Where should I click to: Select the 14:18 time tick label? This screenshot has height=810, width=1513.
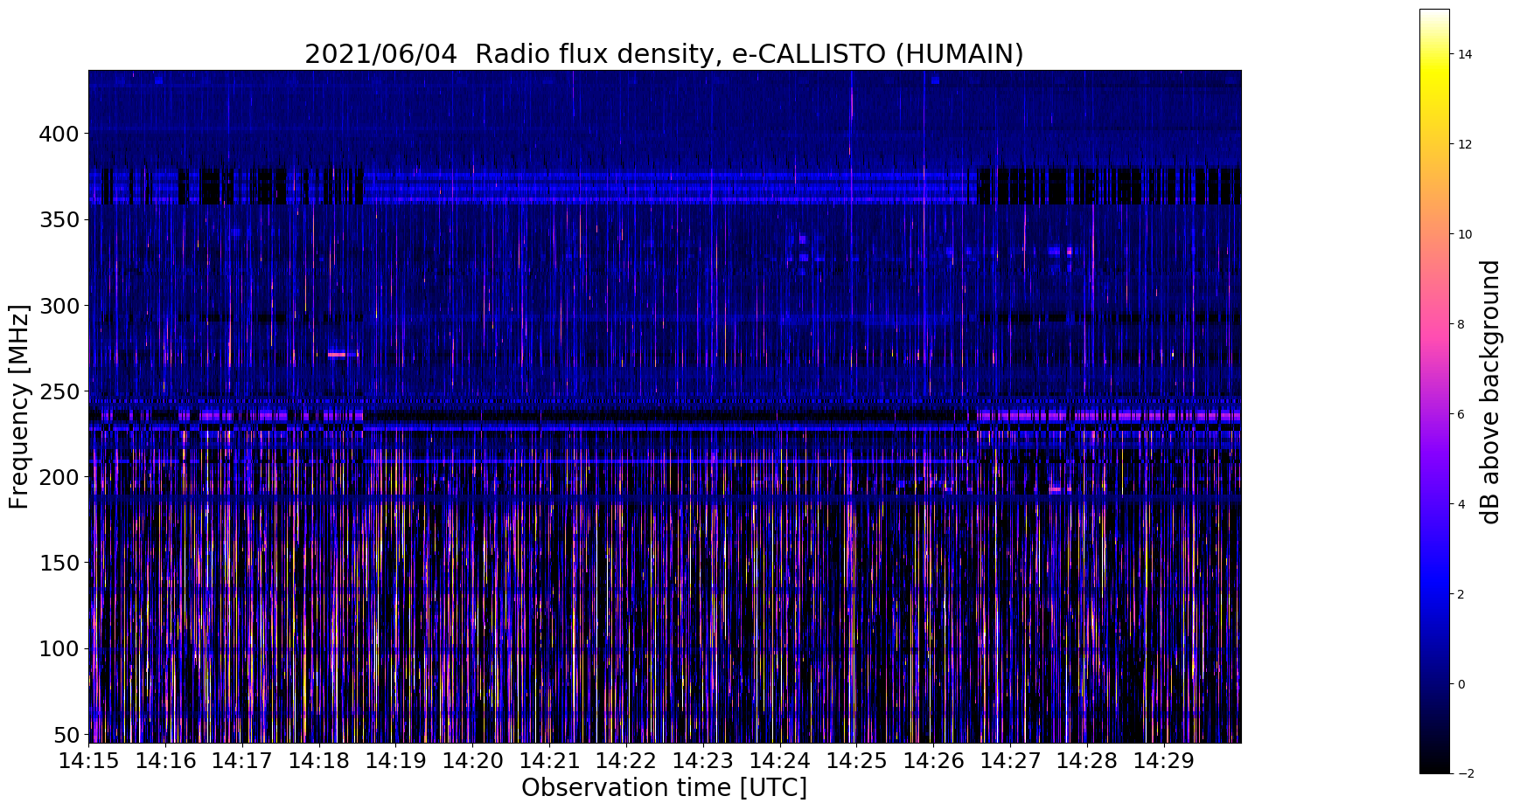point(318,760)
